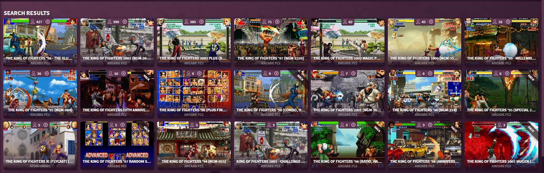Screen dimensions: 544x173
Task: Click ranked R icon on KOF '97 Random Select card
Action: pos(123,125)
